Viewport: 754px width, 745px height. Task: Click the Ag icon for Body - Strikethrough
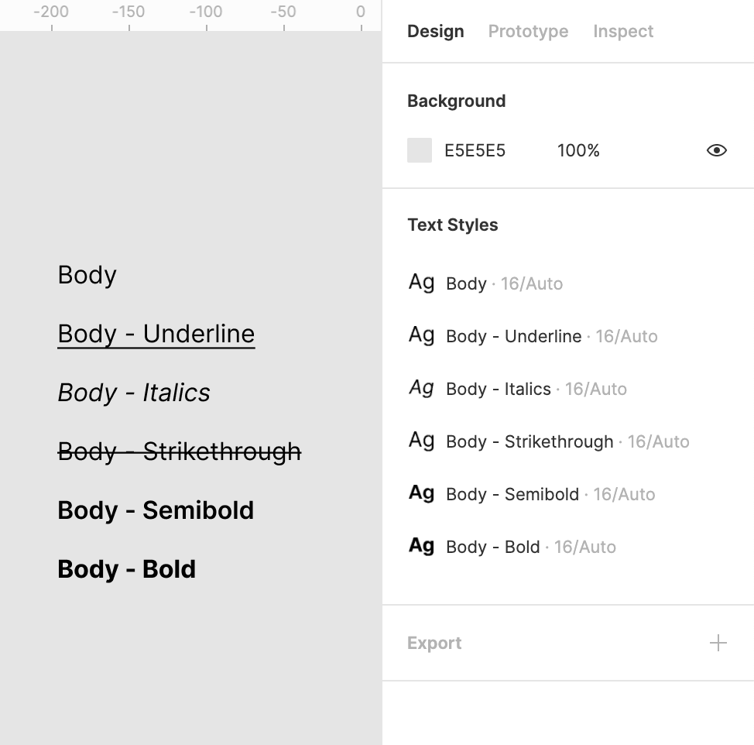pyautogui.click(x=421, y=441)
